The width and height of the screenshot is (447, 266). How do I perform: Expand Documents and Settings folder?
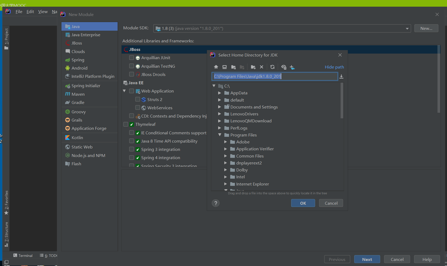(x=220, y=107)
